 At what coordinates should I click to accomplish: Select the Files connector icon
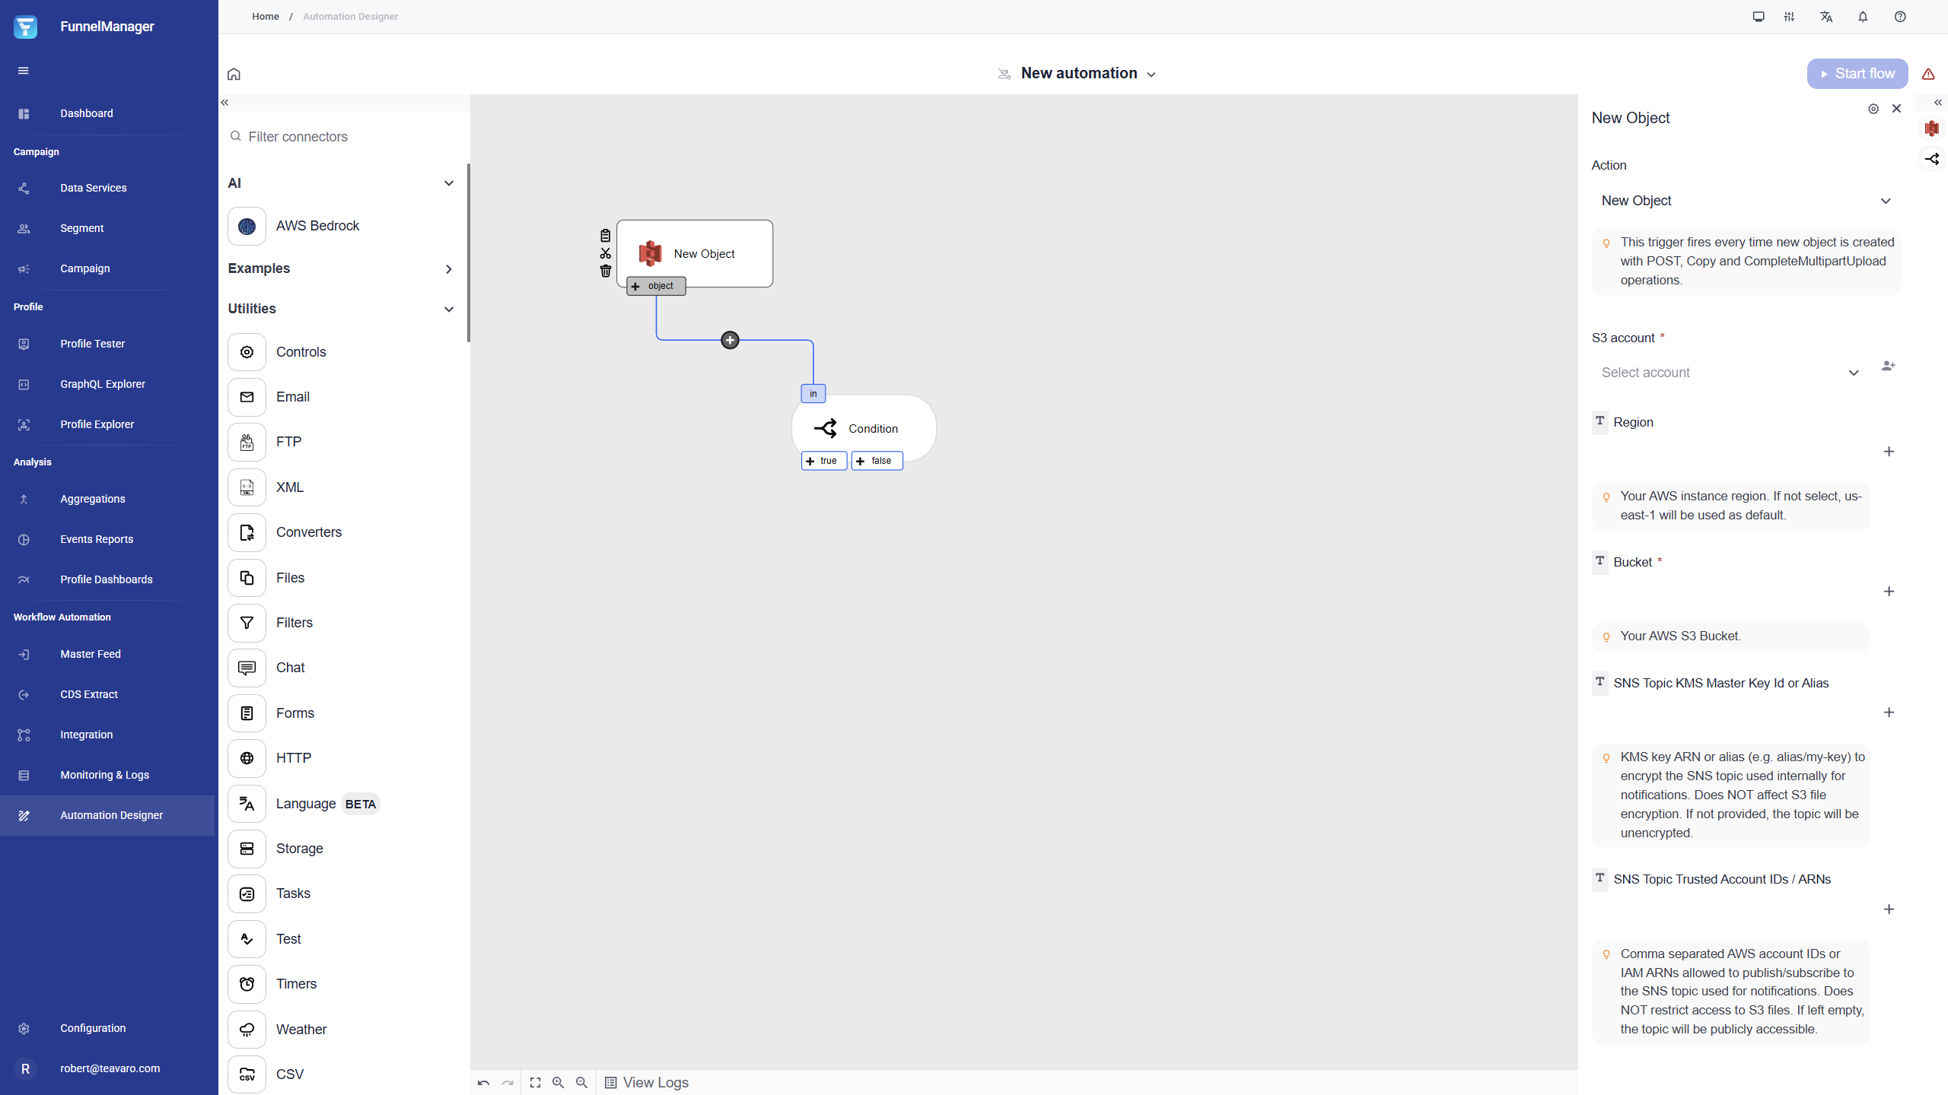(247, 578)
